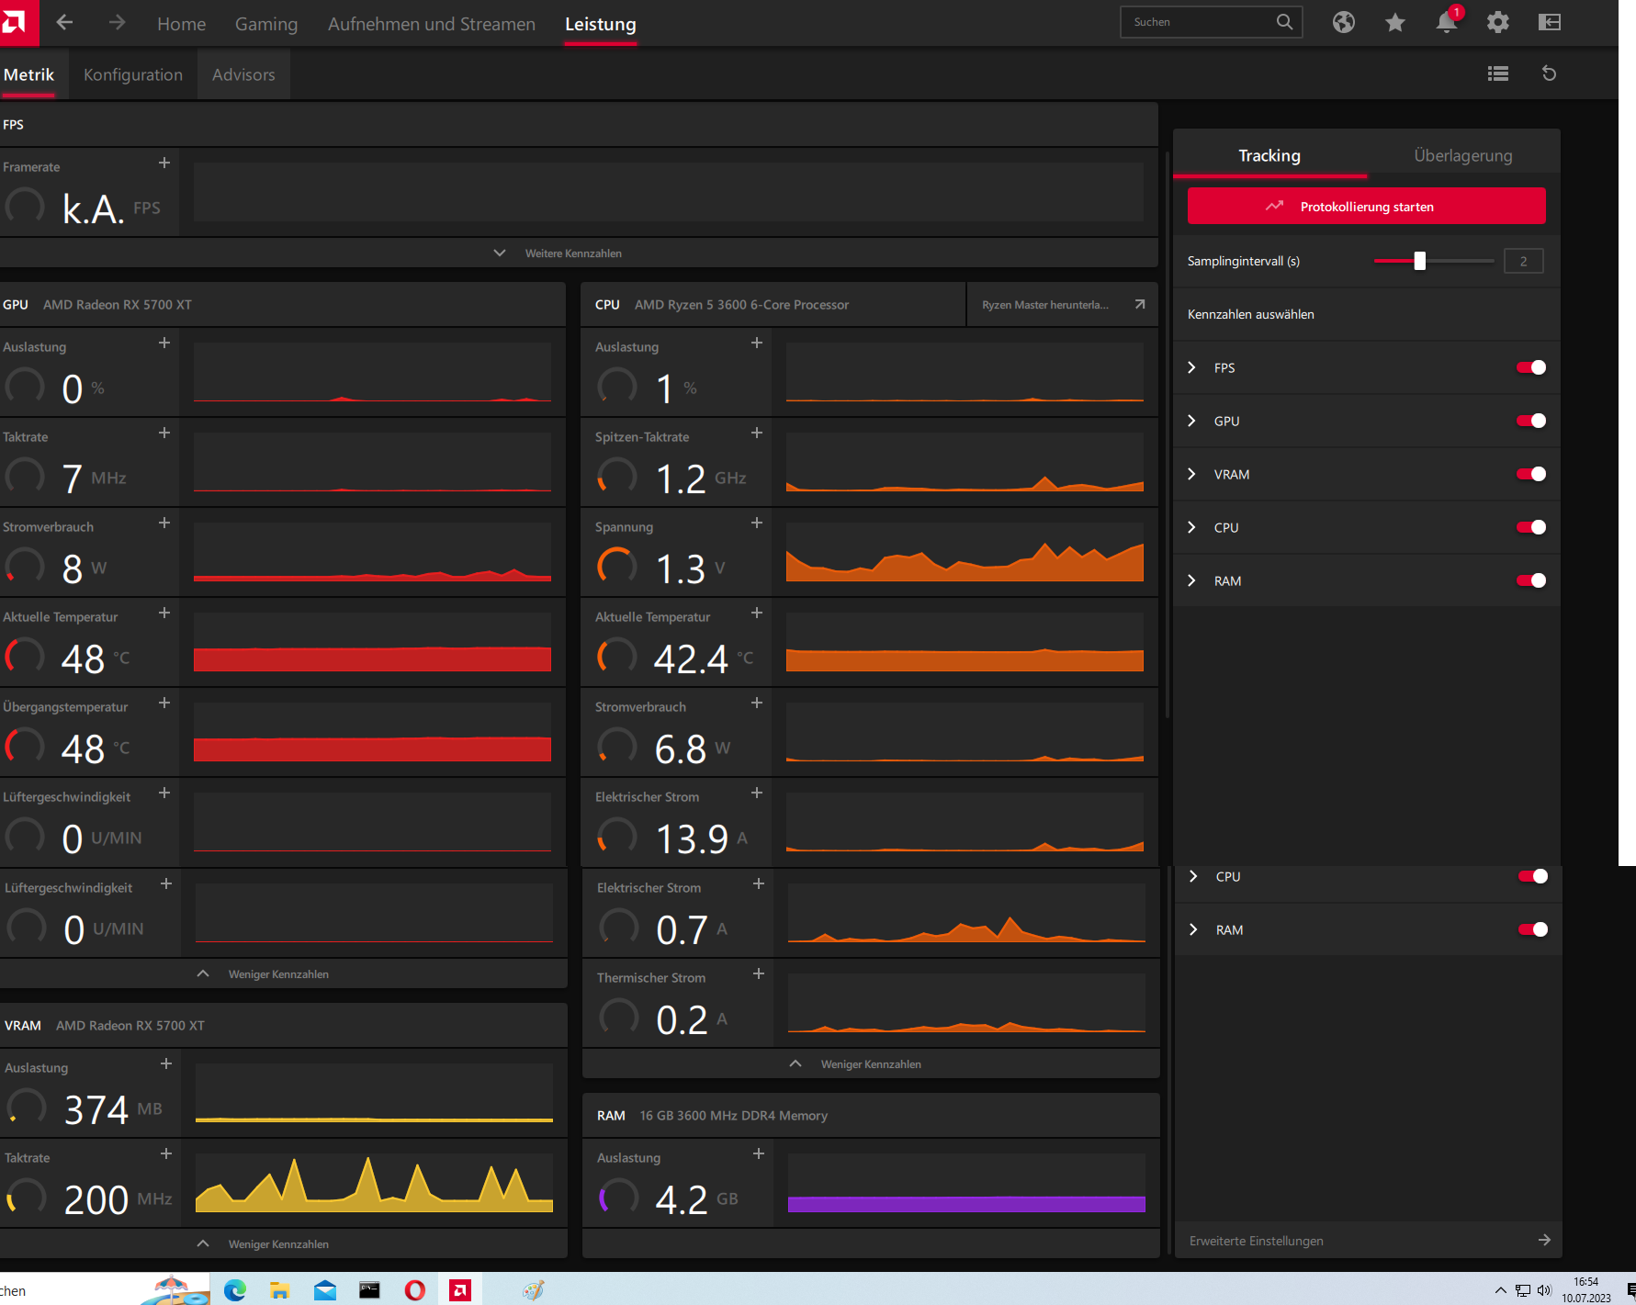Click the search magnifier icon
The width and height of the screenshot is (1636, 1305).
pyautogui.click(x=1284, y=22)
